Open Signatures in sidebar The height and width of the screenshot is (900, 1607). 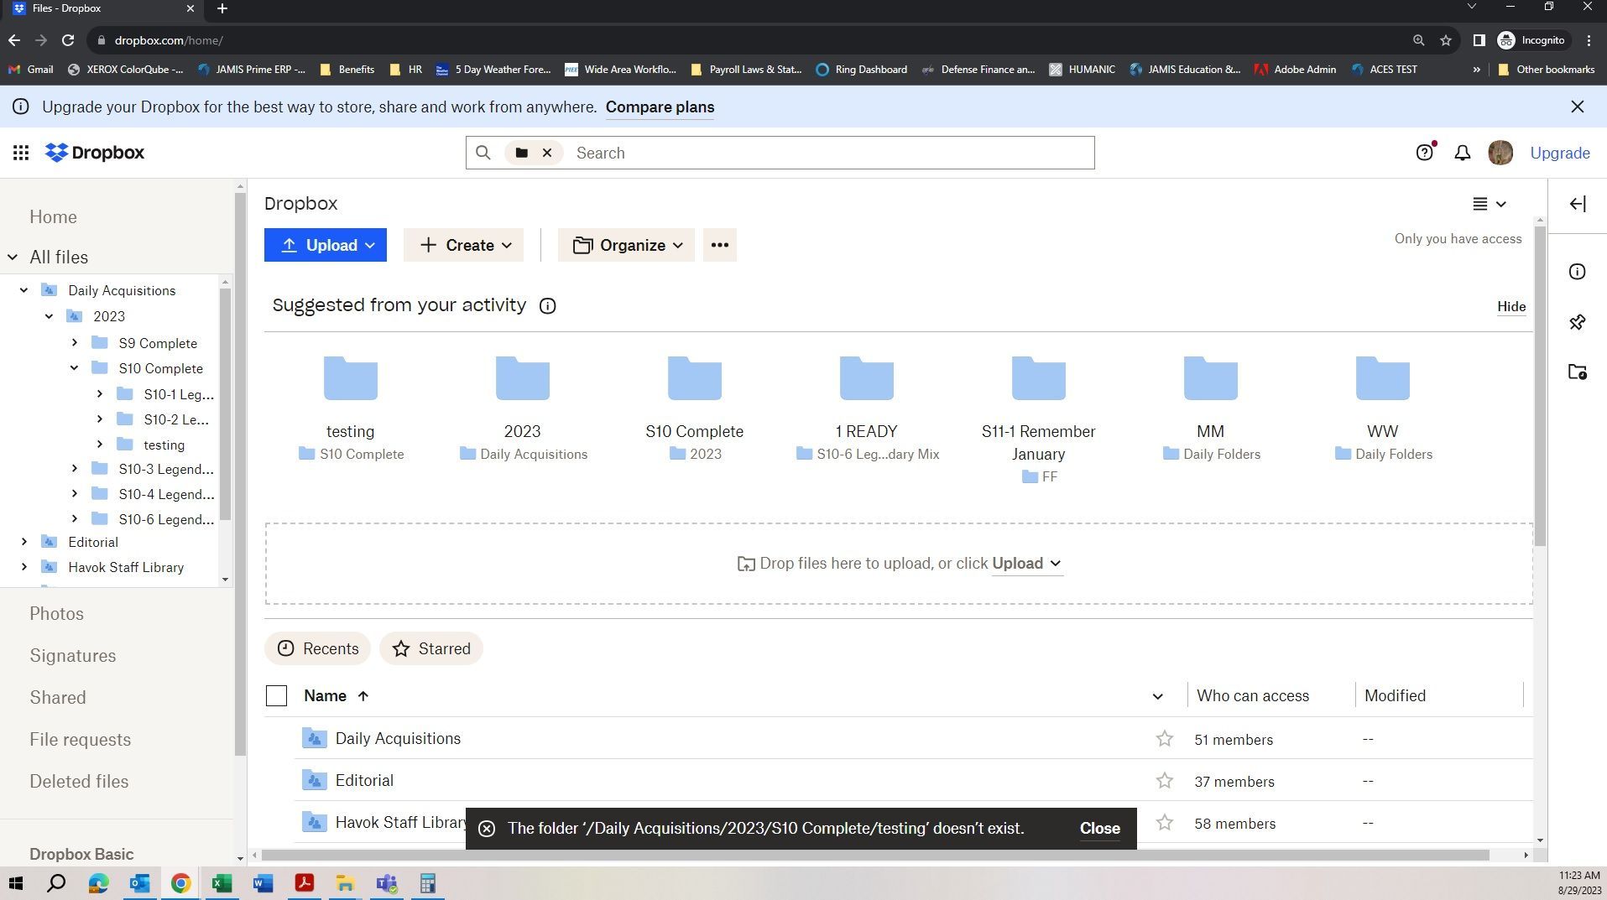(73, 655)
